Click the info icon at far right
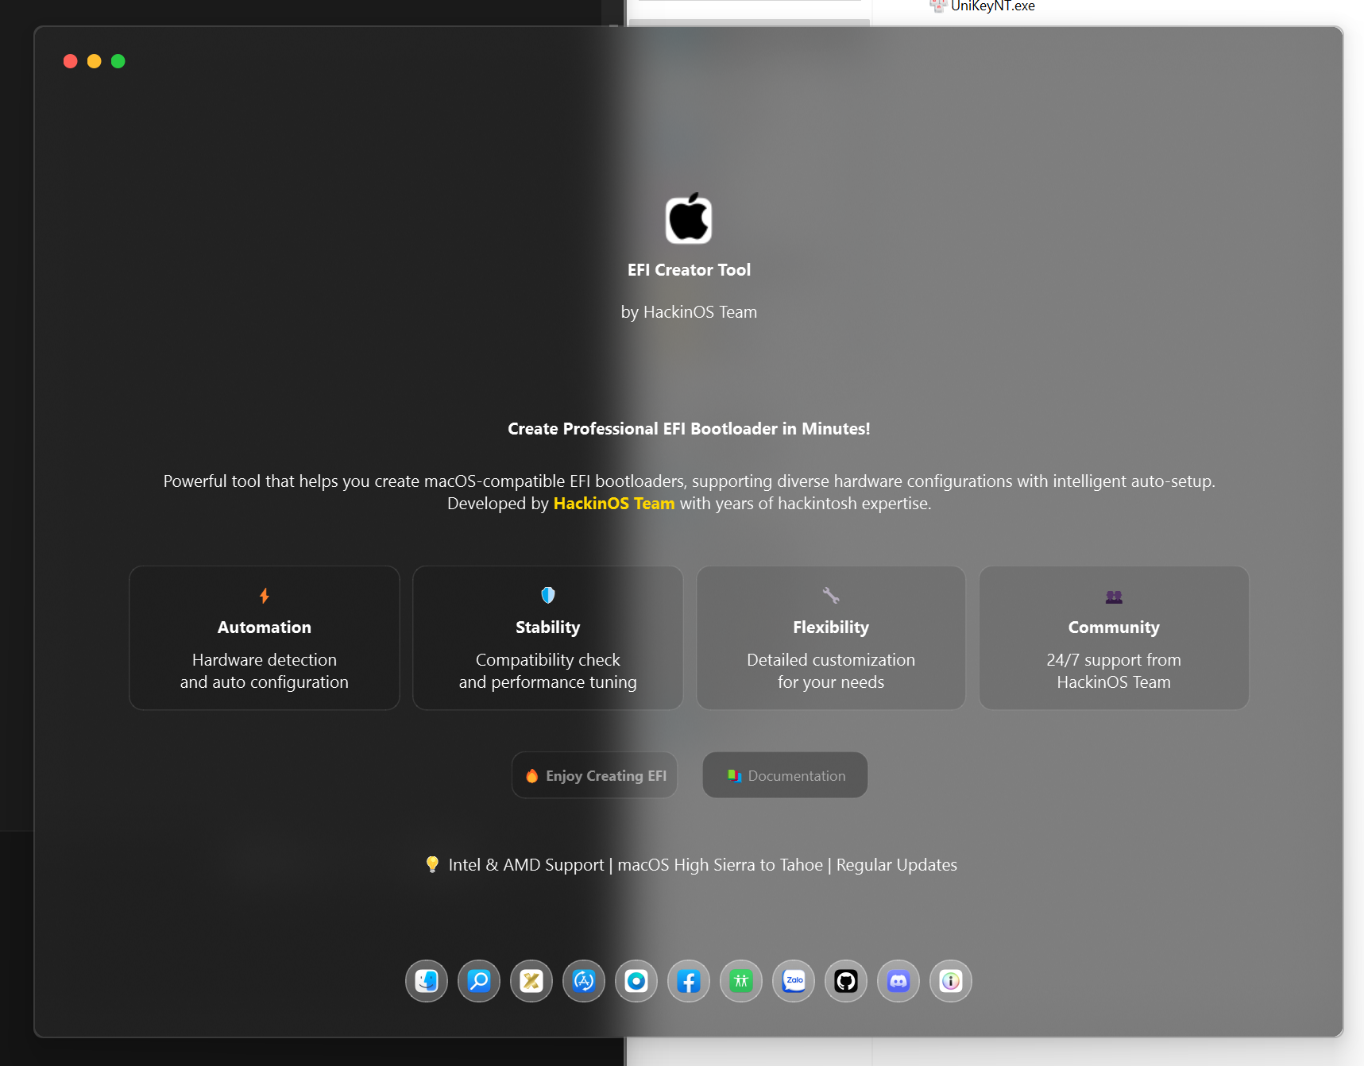This screenshot has height=1066, width=1364. coord(951,981)
